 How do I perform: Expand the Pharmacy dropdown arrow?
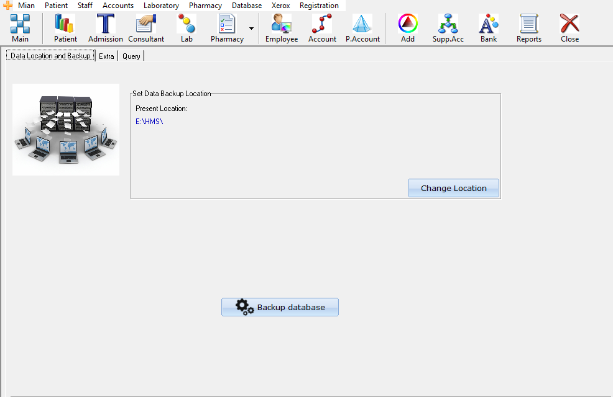point(251,29)
